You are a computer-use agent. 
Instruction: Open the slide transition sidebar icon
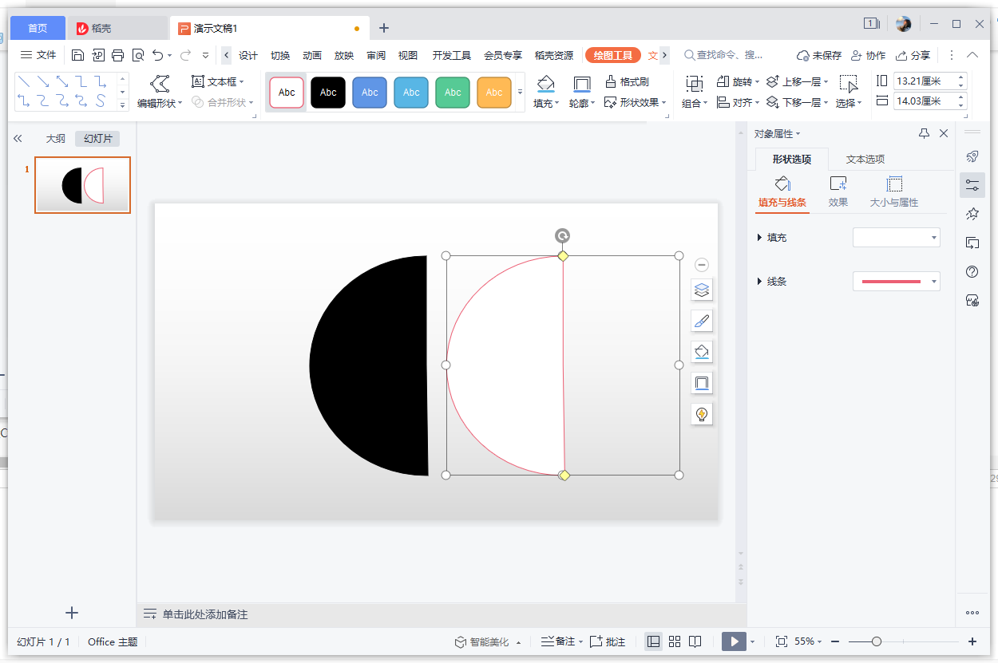(x=972, y=243)
